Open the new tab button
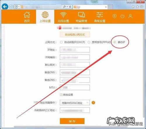Screen dimensions: 146x129 pos(110,7)
